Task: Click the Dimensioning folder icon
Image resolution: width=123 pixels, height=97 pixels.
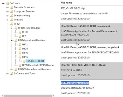Action: pyautogui.click(x=12, y=16)
